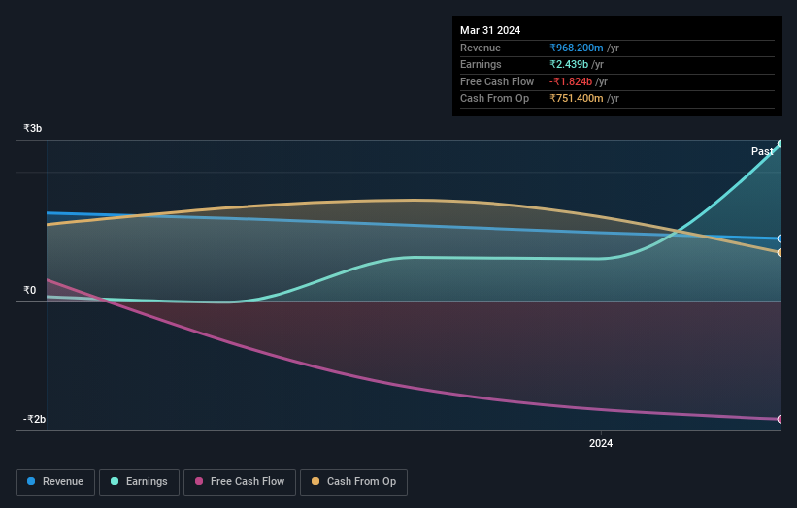Image resolution: width=797 pixels, height=508 pixels.
Task: Toggle the Revenue legend button
Action: (55, 482)
